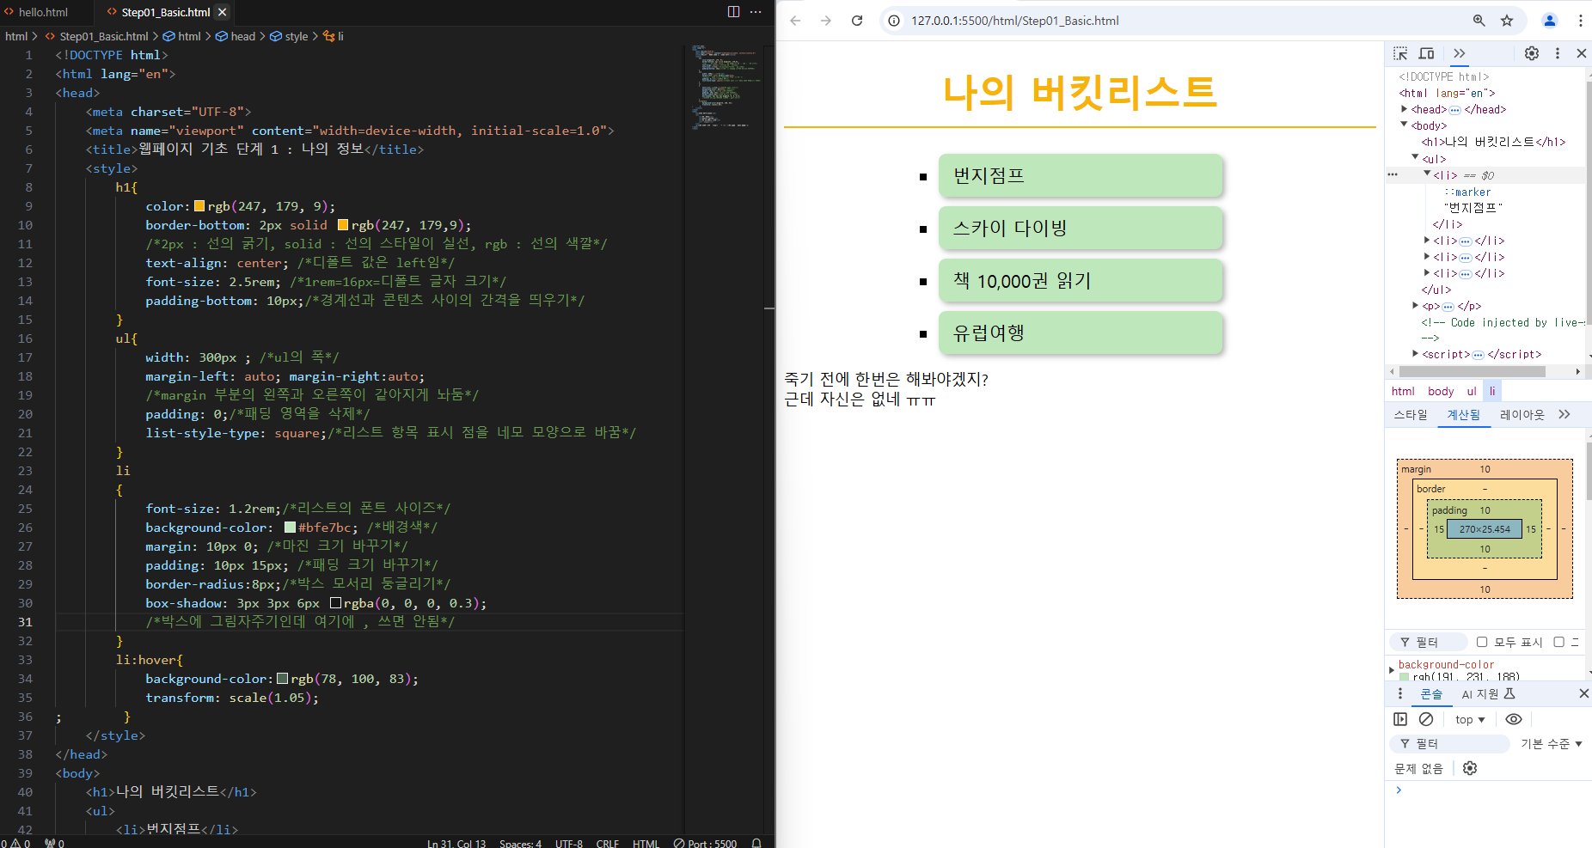1592x848 pixels.
Task: Click the VS Code split editor icon
Action: pyautogui.click(x=733, y=12)
